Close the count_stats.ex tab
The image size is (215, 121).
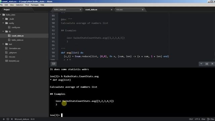112,10
